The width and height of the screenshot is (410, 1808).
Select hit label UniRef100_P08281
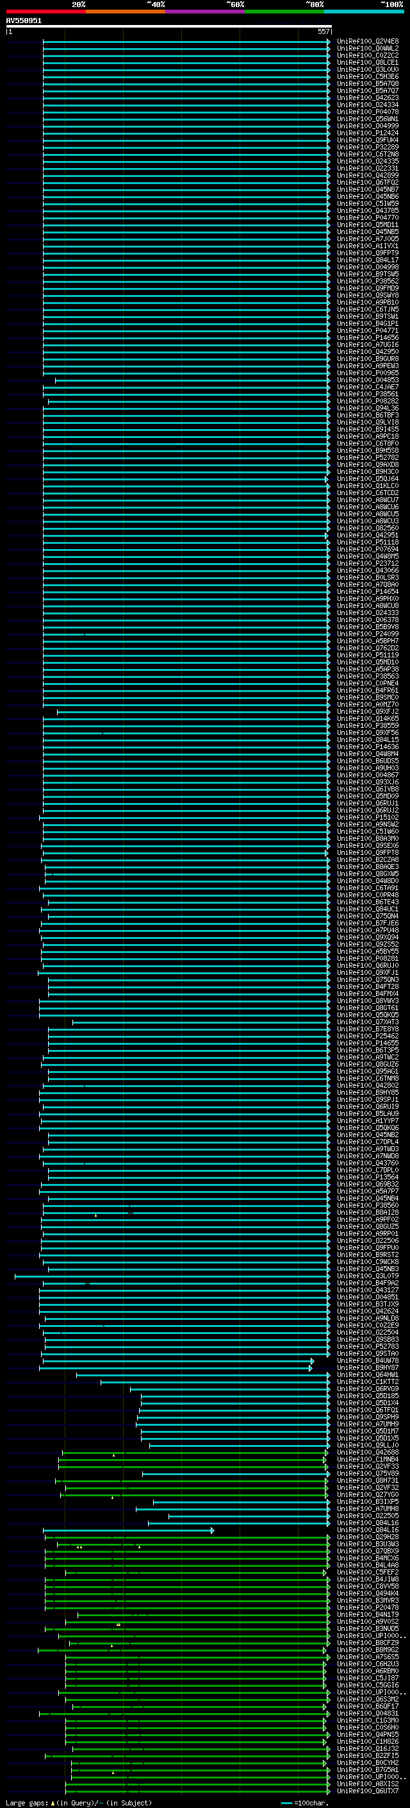(x=367, y=958)
